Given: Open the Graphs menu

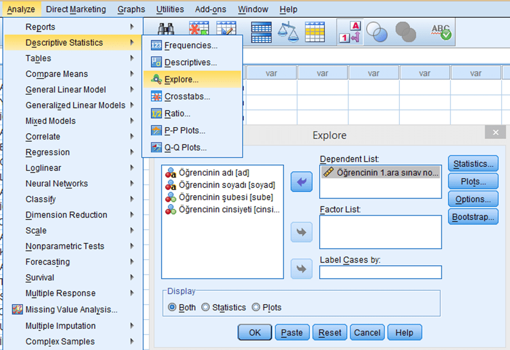Looking at the screenshot, I should click(x=131, y=9).
